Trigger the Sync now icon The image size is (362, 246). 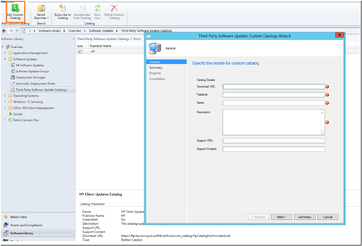coord(97,11)
